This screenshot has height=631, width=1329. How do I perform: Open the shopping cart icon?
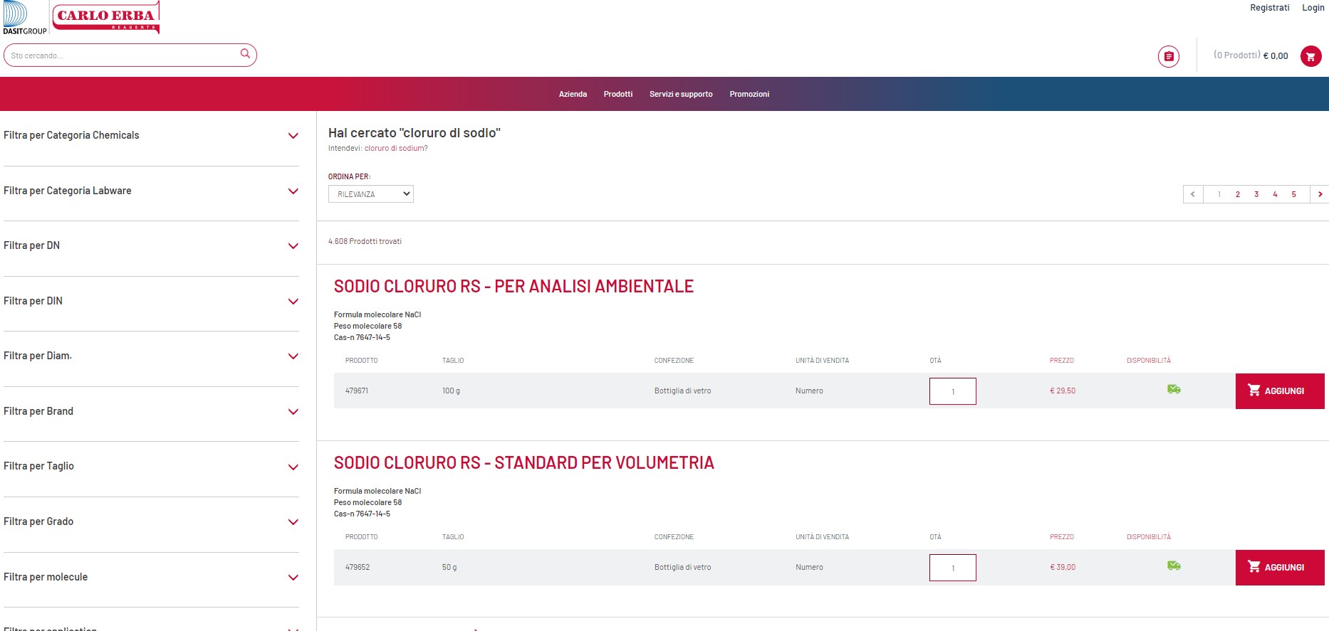(x=1310, y=56)
